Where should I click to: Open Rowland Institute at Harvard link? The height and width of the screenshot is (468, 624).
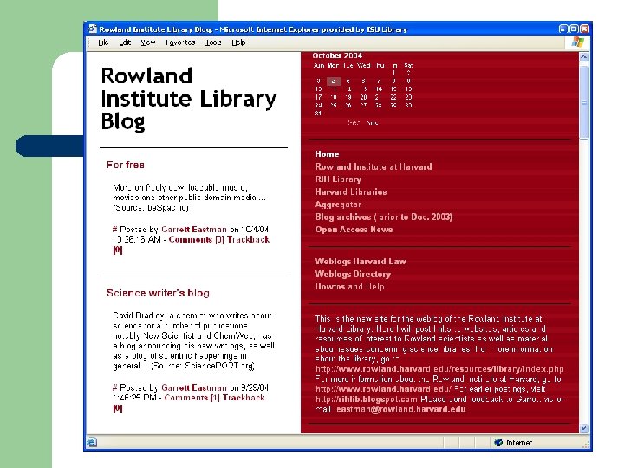point(374,166)
